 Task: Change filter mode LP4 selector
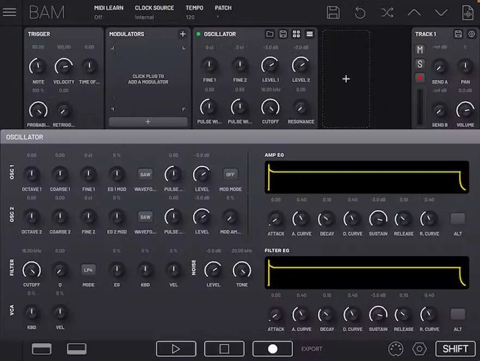pyautogui.click(x=88, y=270)
